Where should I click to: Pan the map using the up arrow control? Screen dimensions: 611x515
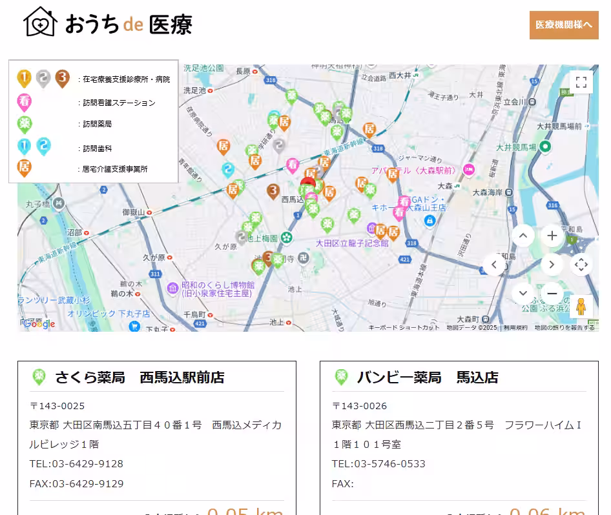[x=523, y=236]
